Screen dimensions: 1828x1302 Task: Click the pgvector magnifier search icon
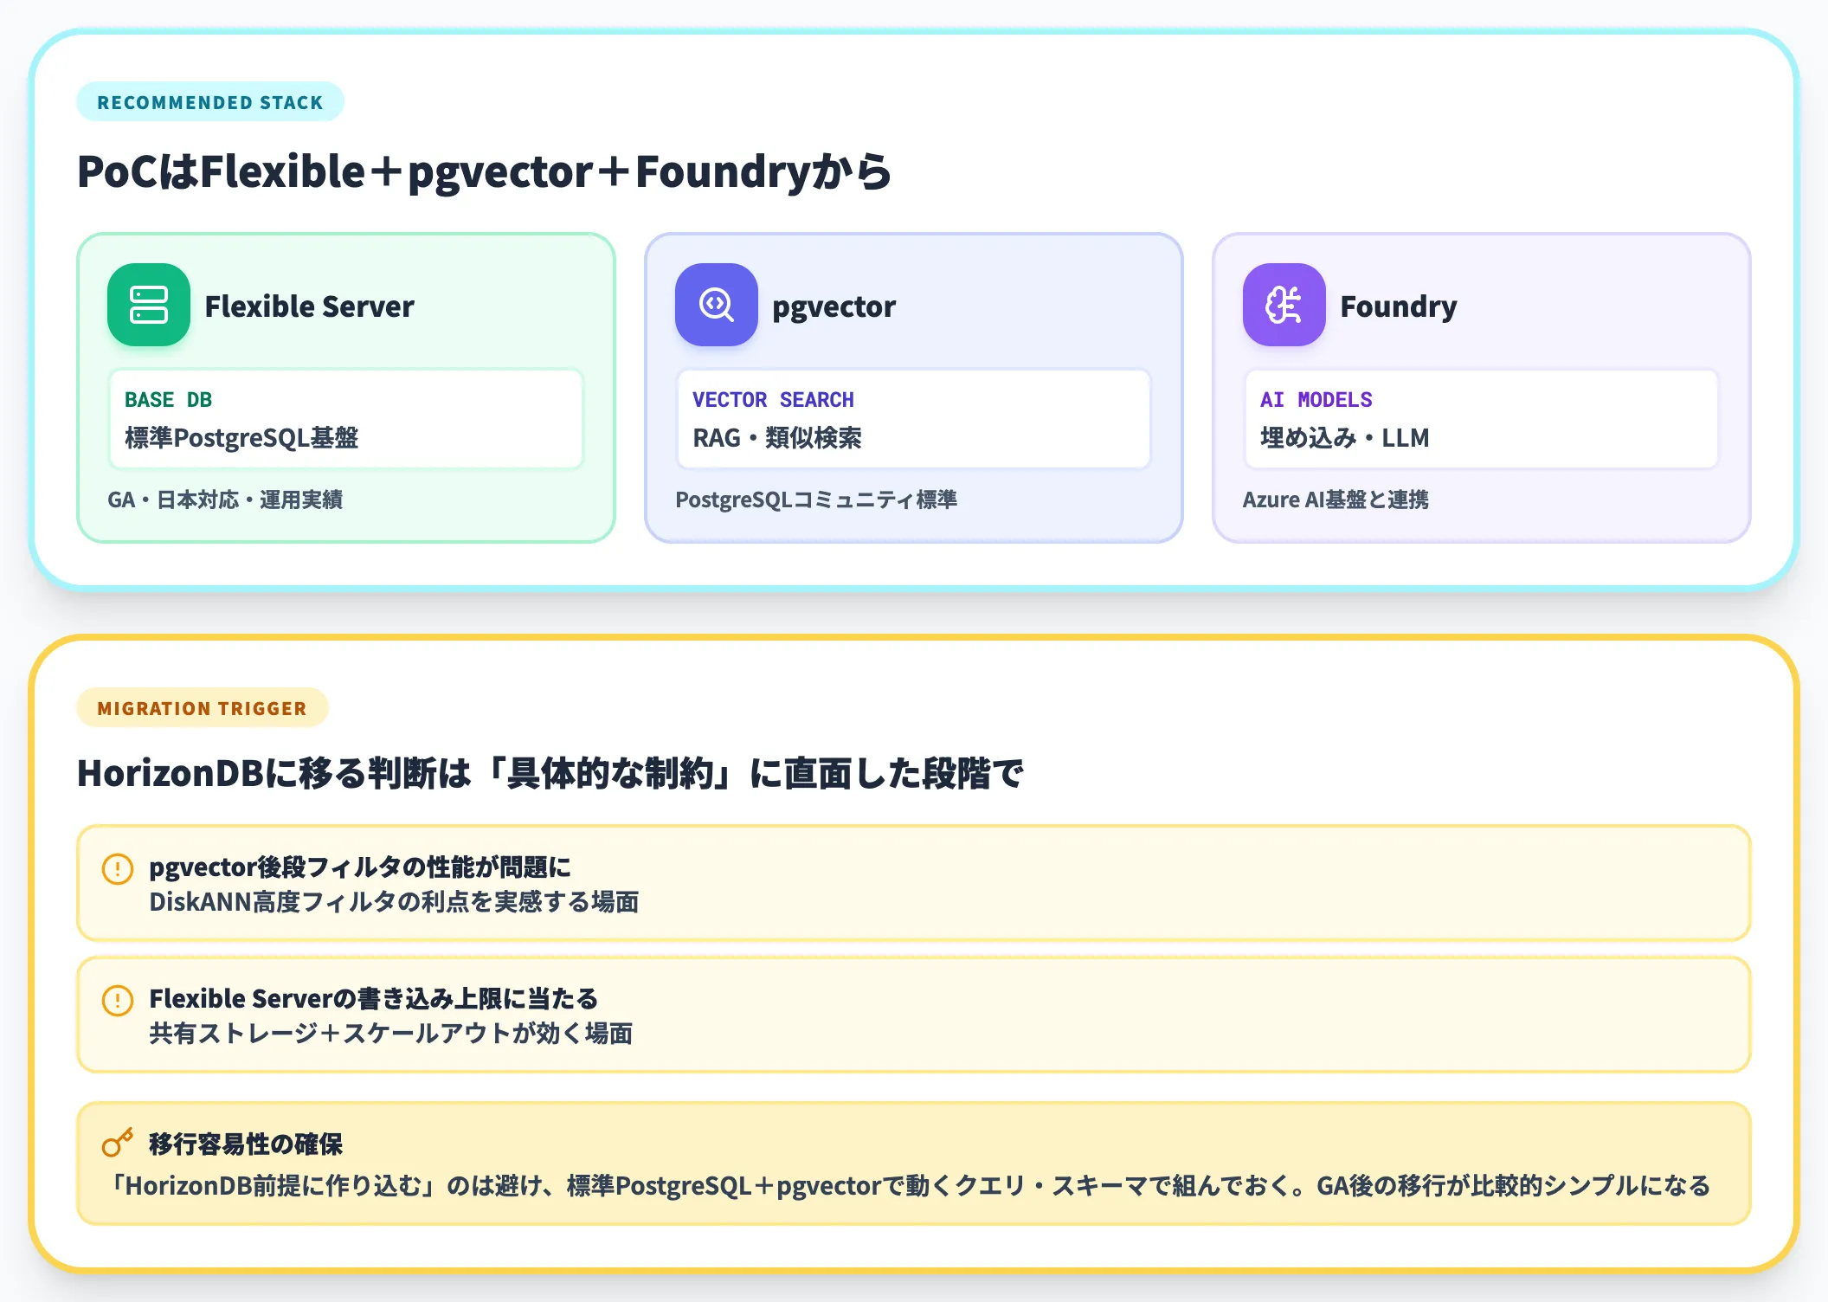[716, 305]
